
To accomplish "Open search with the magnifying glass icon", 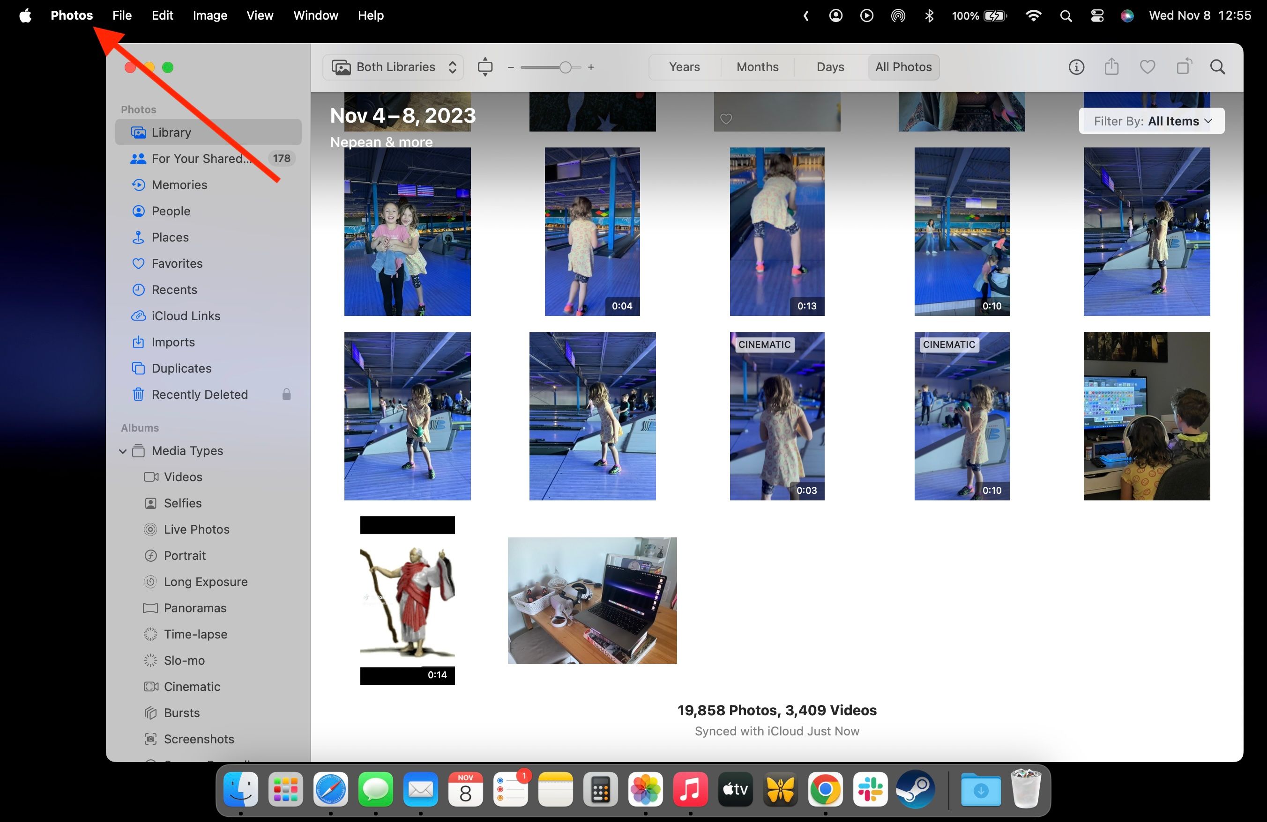I will (x=1218, y=67).
